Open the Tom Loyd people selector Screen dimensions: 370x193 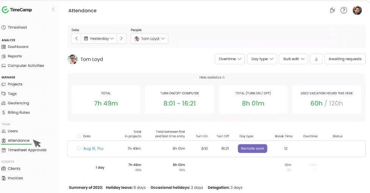tap(150, 39)
